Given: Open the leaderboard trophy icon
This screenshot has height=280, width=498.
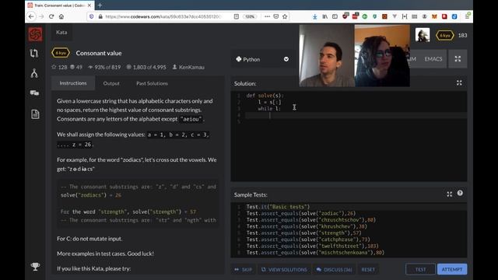Looking at the screenshot, I should coord(35,266).
